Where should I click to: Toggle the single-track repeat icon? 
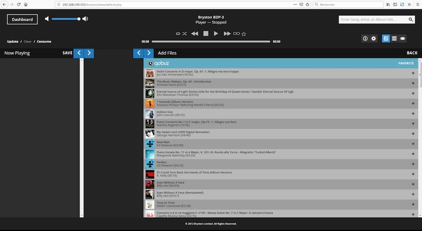tap(178, 34)
